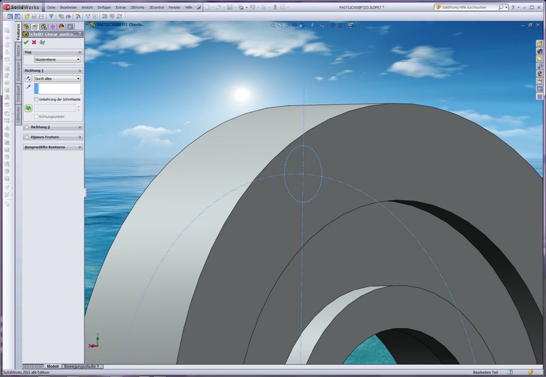Open the Ansicht menu

tap(87, 7)
